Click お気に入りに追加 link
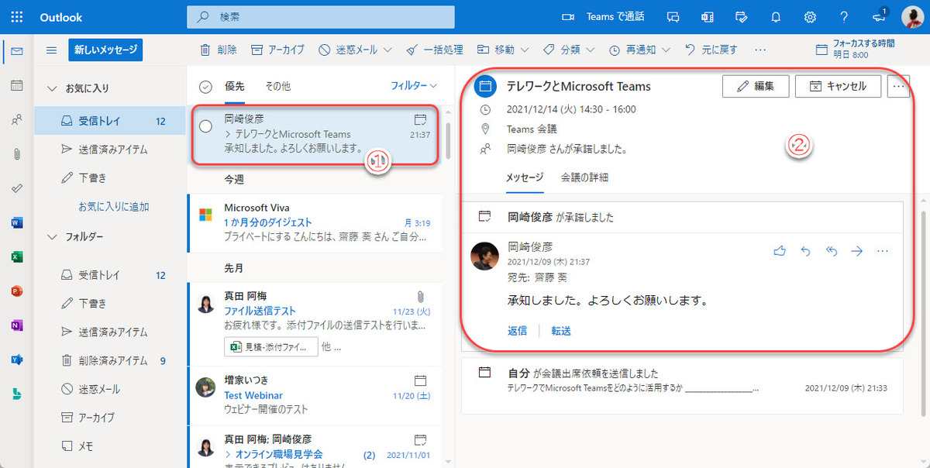 coord(114,207)
